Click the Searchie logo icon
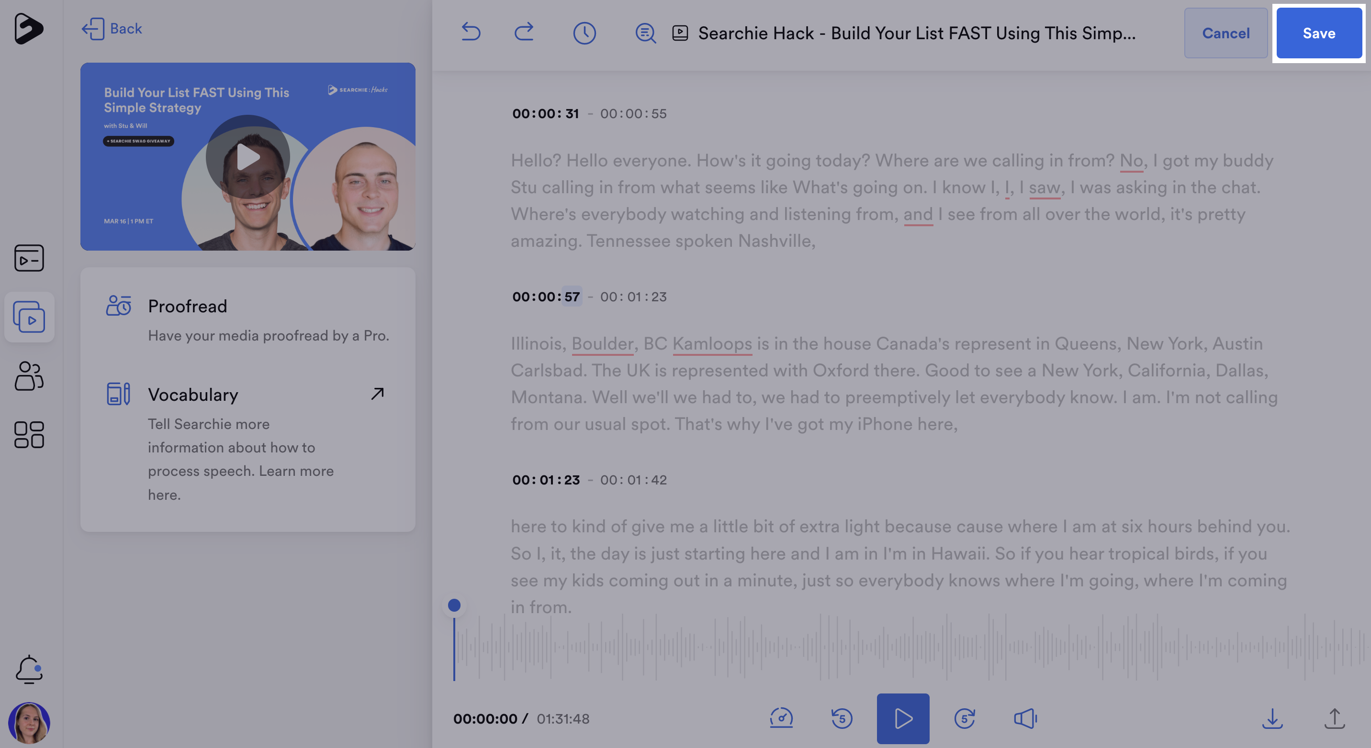The image size is (1371, 748). pos(29,29)
